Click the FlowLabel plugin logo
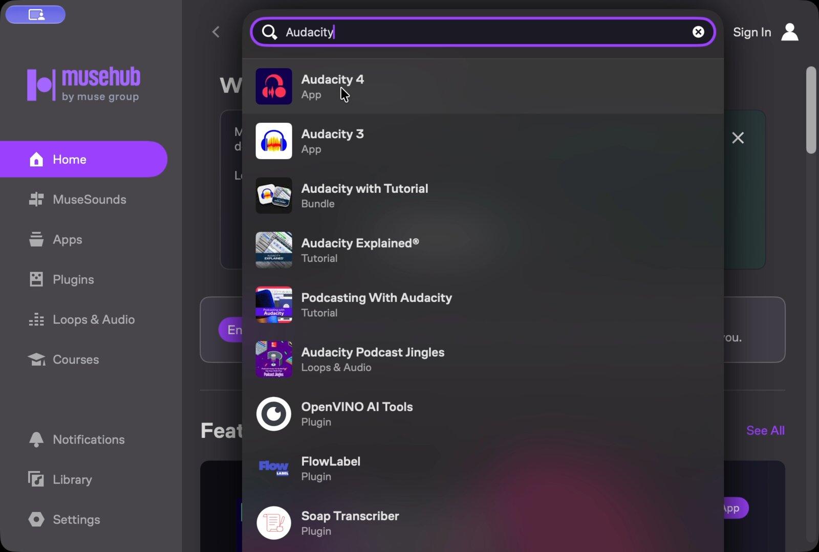The image size is (819, 552). pyautogui.click(x=274, y=468)
